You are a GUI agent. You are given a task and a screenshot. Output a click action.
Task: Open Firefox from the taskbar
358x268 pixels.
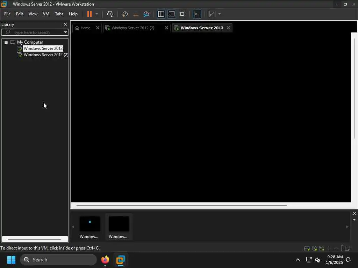105,260
